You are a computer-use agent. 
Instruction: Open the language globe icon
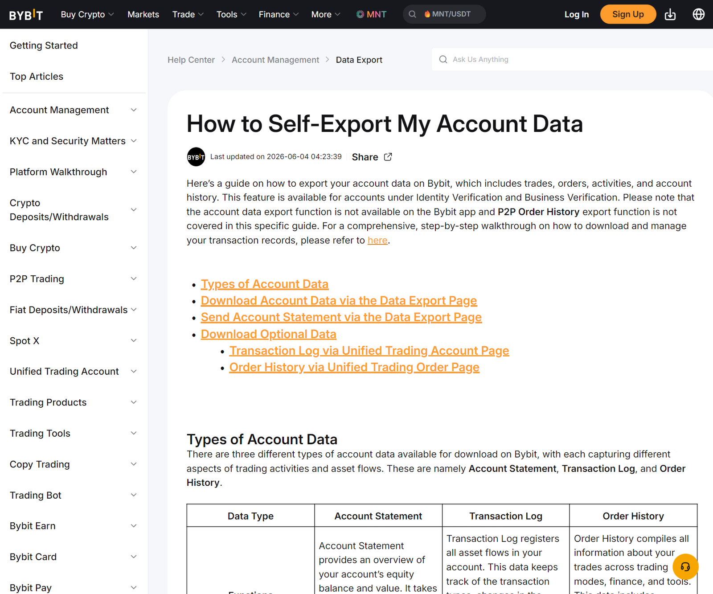pyautogui.click(x=698, y=14)
